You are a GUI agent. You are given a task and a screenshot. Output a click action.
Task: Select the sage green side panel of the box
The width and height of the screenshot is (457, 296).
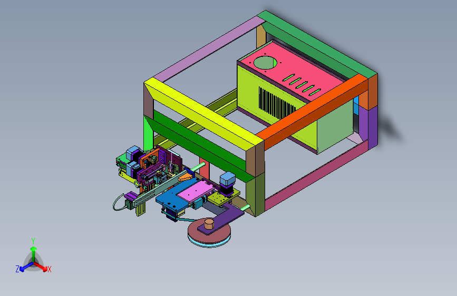335,127
